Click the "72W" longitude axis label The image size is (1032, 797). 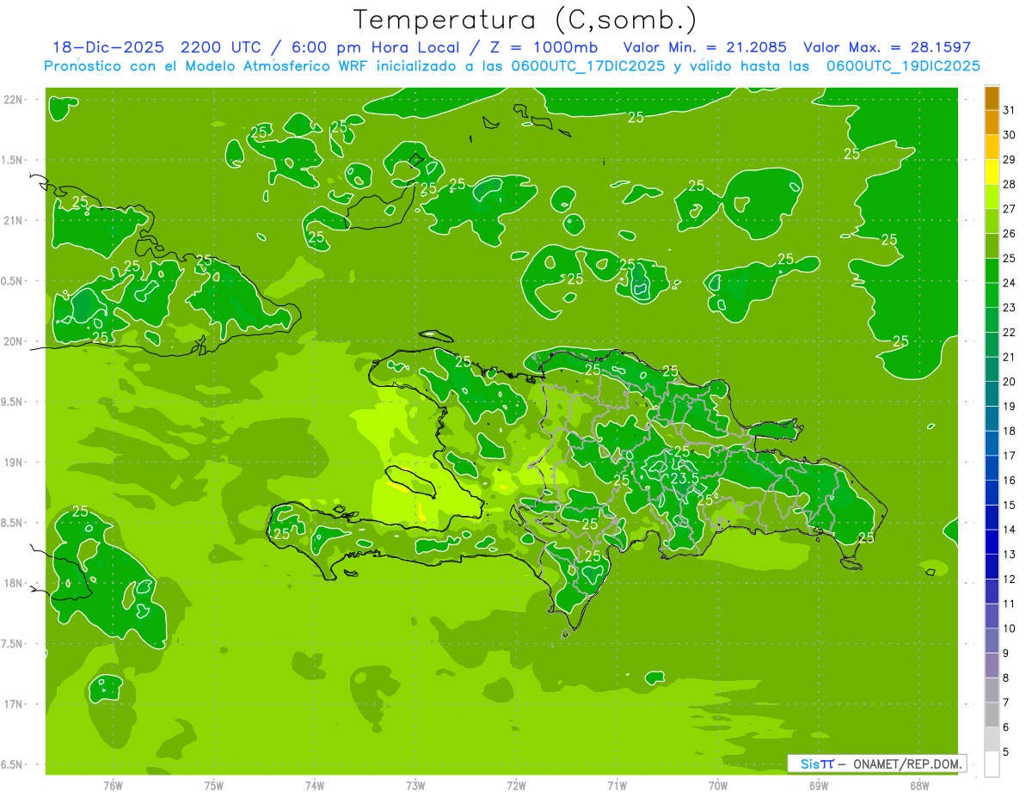click(516, 785)
